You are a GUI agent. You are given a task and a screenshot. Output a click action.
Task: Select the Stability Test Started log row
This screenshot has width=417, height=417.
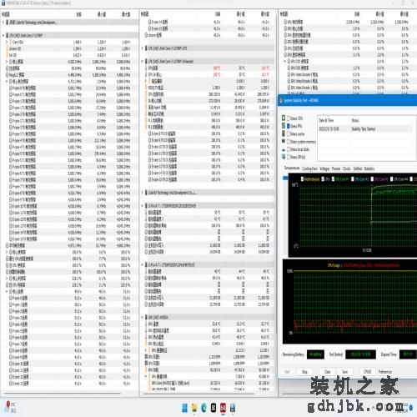point(365,129)
